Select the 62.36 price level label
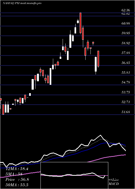Screen dimensions: 135x189 126,10
